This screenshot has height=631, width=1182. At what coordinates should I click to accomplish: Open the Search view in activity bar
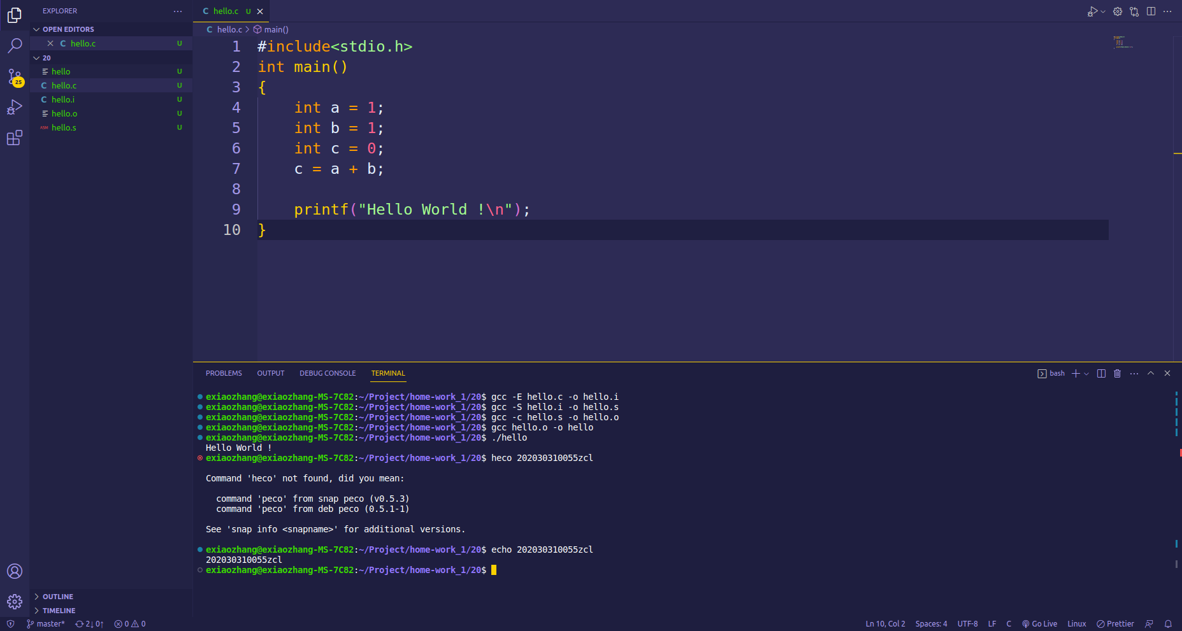(15, 46)
